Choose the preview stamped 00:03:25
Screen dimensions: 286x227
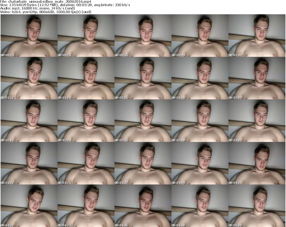click(86, 163)
